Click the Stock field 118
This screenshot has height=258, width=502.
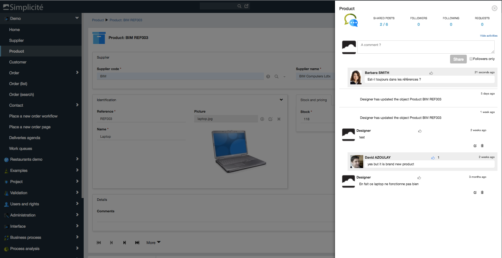(x=317, y=119)
